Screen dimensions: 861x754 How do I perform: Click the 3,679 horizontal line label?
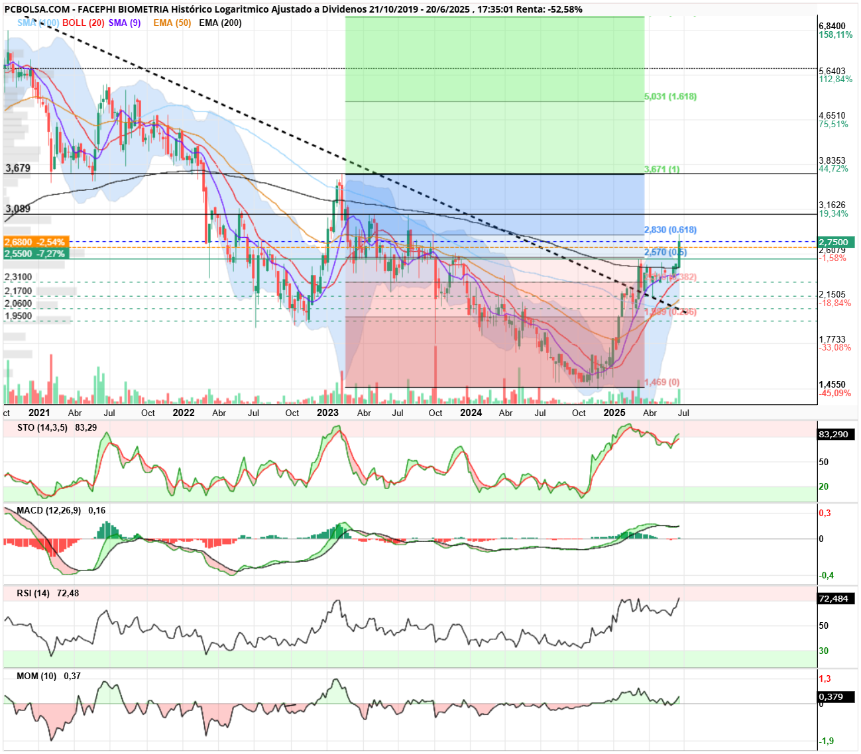(18, 168)
